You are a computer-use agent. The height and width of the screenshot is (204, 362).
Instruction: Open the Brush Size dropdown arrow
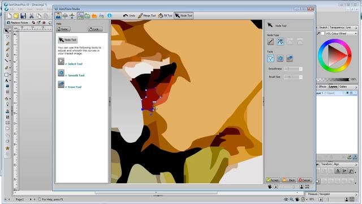pyautogui.click(x=301, y=77)
